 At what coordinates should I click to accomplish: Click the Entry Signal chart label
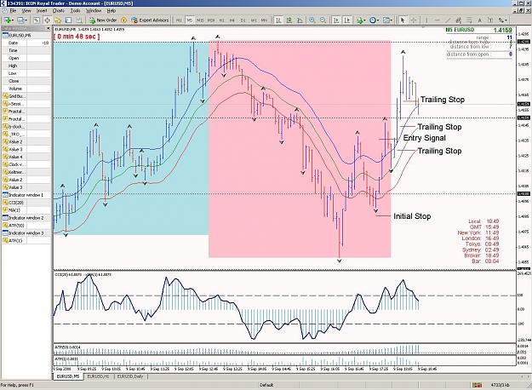tap(425, 138)
